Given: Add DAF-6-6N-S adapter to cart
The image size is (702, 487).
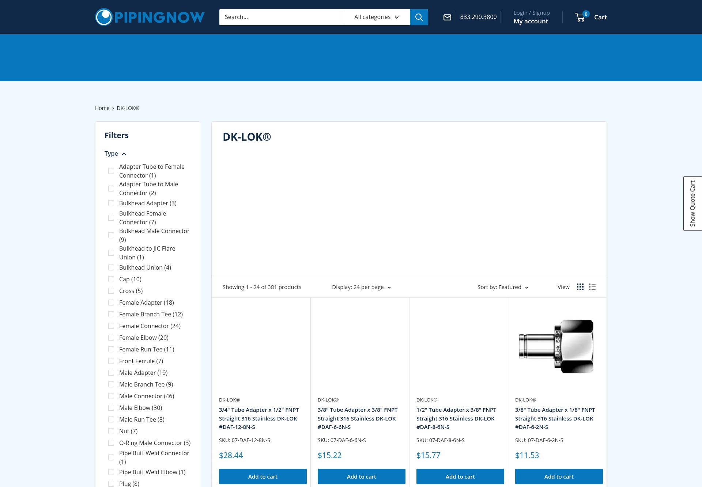Looking at the screenshot, I should coord(362,476).
